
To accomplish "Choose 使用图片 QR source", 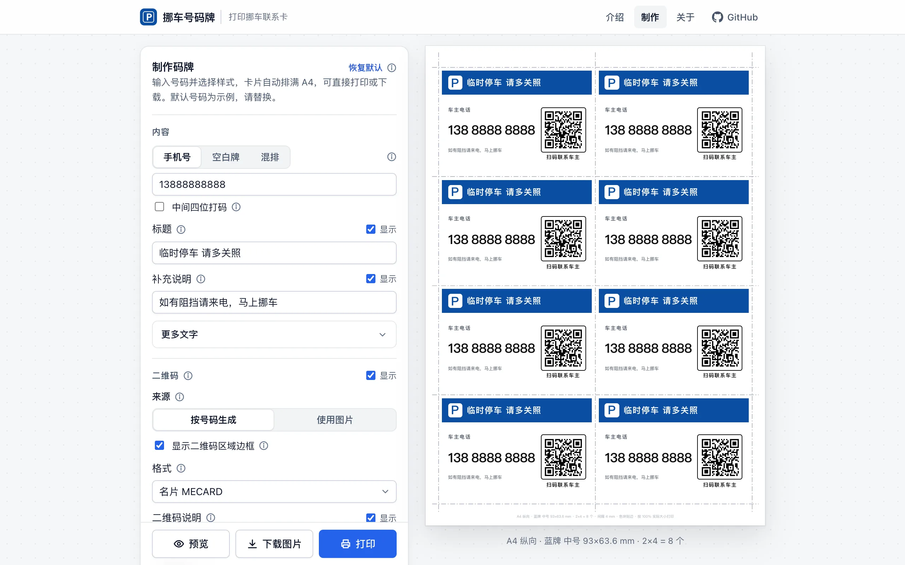I will (335, 420).
